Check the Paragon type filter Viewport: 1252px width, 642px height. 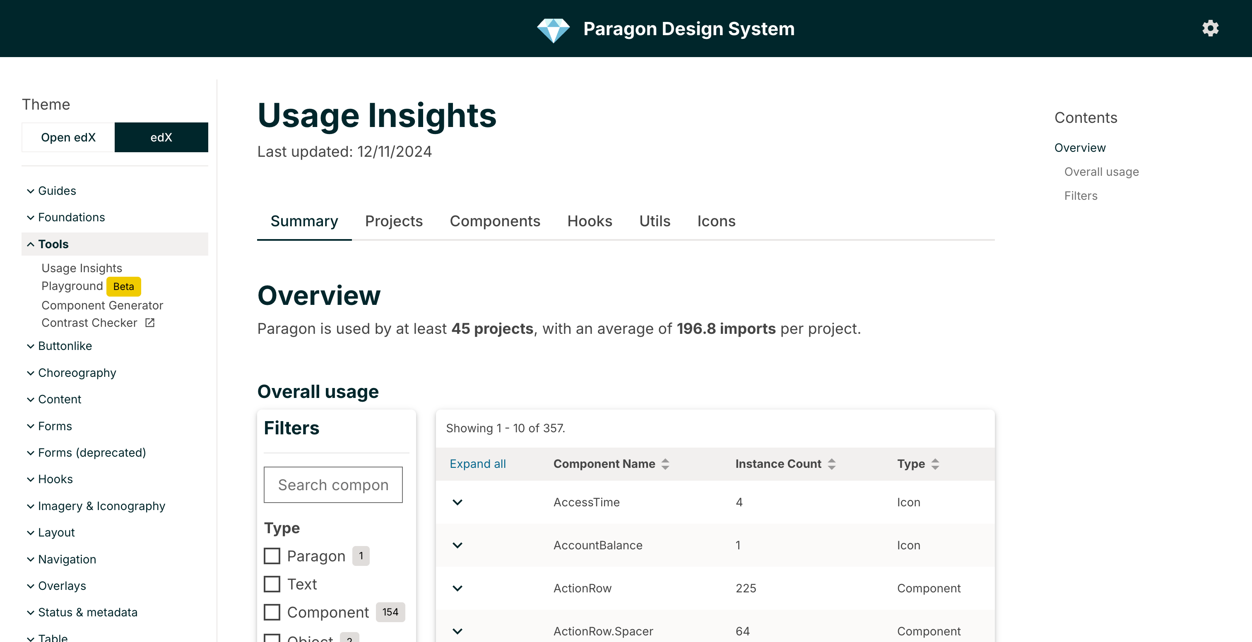pos(272,556)
